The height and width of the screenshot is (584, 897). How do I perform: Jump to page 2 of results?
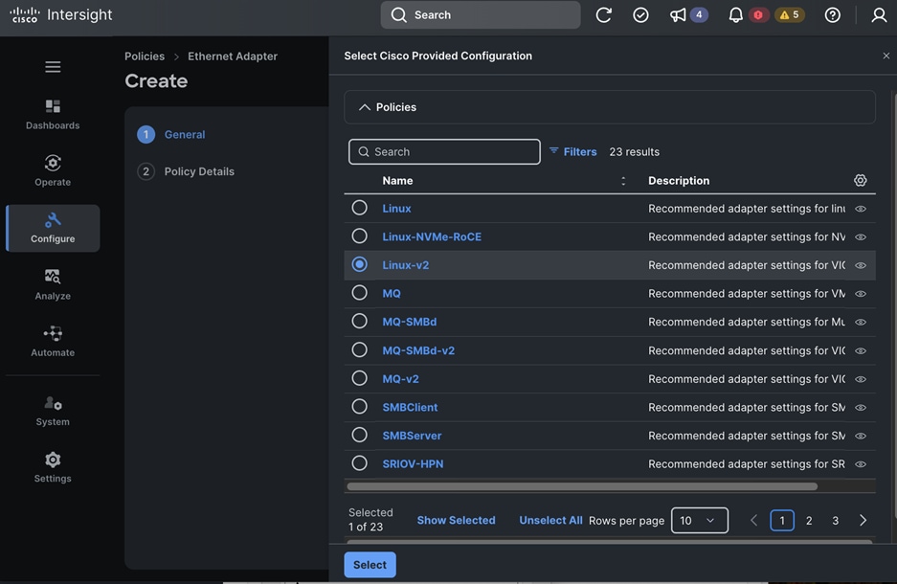(x=808, y=521)
